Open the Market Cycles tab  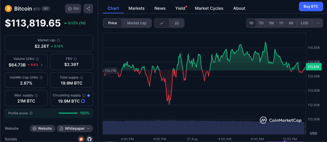click(x=209, y=8)
